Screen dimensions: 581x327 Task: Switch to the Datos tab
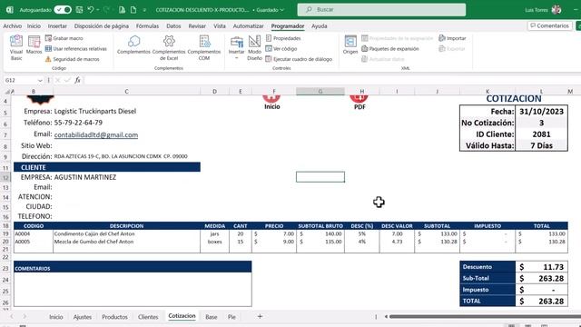coord(173,26)
